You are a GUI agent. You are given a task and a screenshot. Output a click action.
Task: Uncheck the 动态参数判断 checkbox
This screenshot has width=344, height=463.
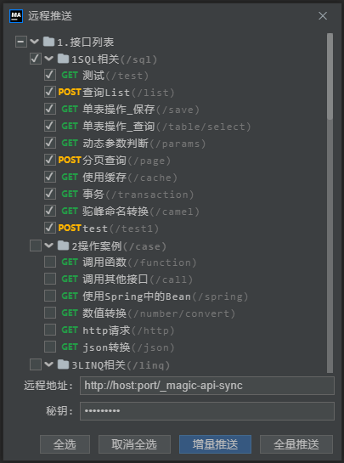50,143
